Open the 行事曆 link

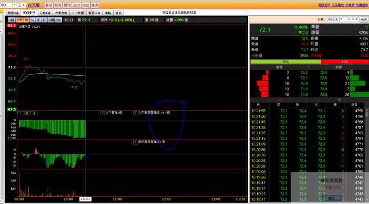pos(350,5)
